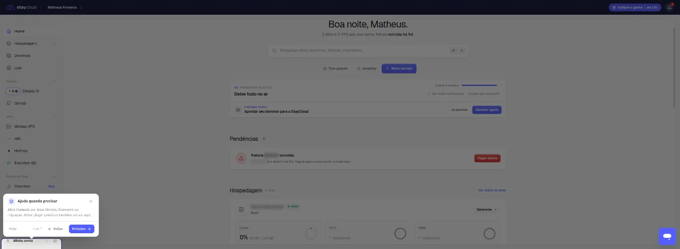680x249 pixels.
Task: Open n8n in the sidebar
Action: (x=31, y=139)
